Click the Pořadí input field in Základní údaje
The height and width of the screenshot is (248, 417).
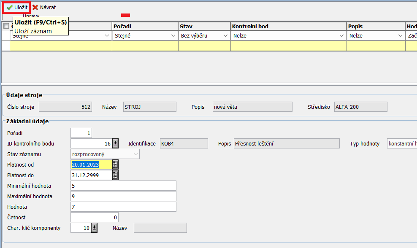[81, 133]
